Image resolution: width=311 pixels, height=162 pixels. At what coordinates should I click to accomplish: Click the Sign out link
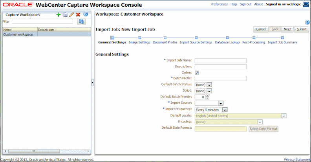pyautogui.click(x=245, y=4)
